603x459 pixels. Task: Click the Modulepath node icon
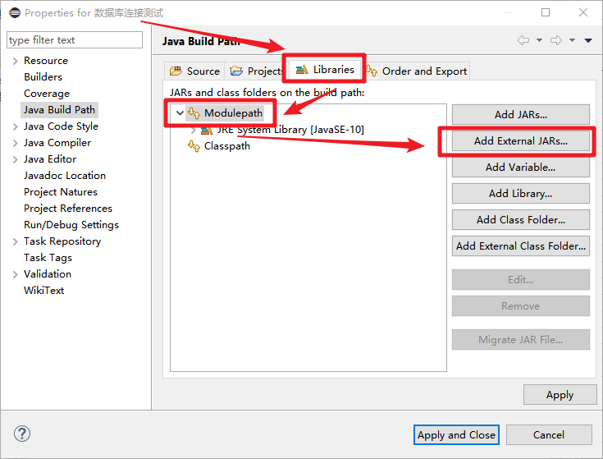194,113
